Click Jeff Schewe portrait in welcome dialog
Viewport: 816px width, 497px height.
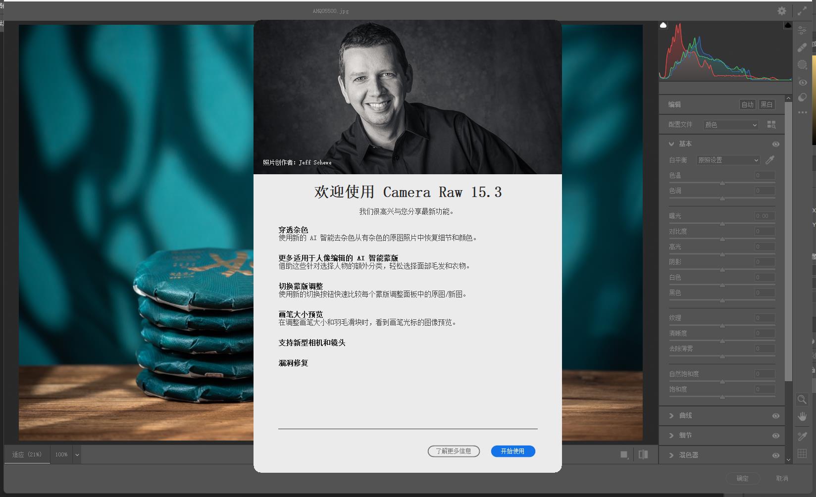(408, 97)
